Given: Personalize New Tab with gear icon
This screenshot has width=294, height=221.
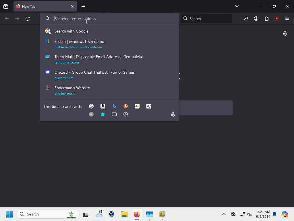Looking at the screenshot, I should (285, 33).
